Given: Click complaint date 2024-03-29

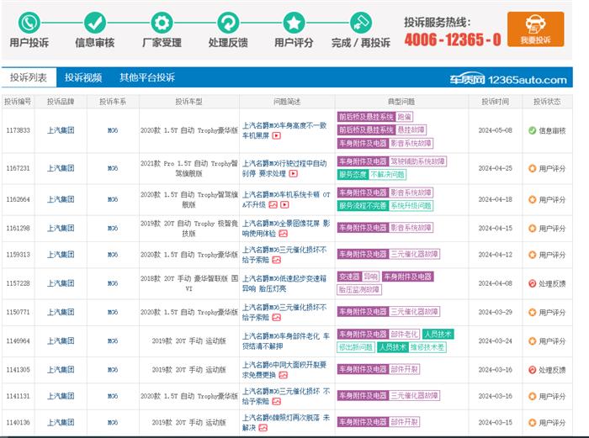Looking at the screenshot, I should click(x=495, y=312).
